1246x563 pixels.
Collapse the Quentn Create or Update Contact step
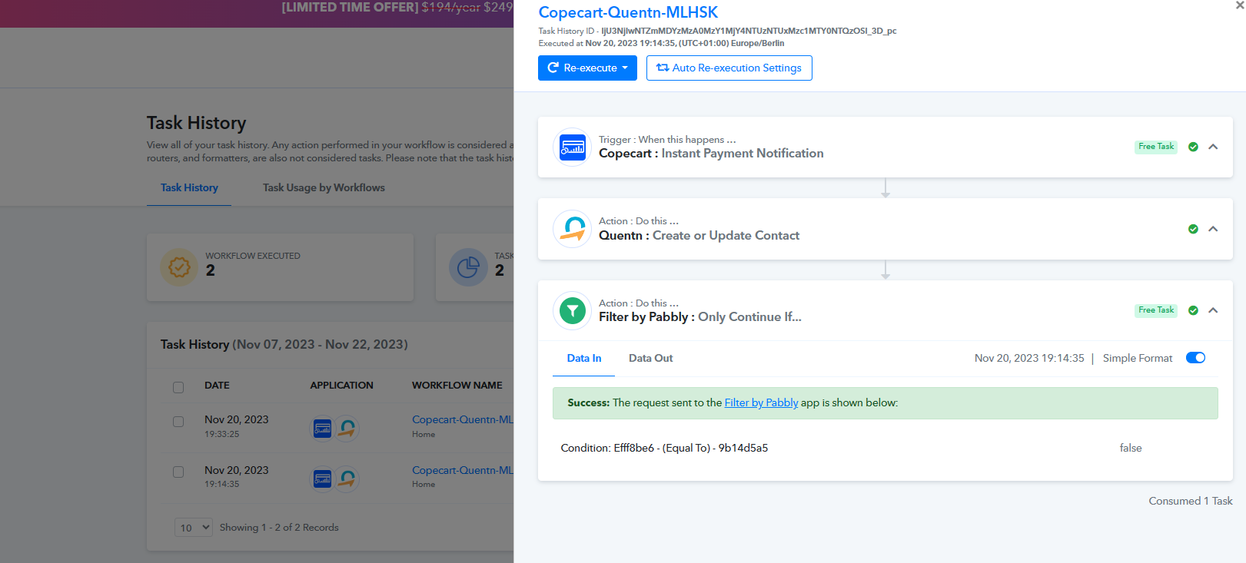pyautogui.click(x=1213, y=229)
